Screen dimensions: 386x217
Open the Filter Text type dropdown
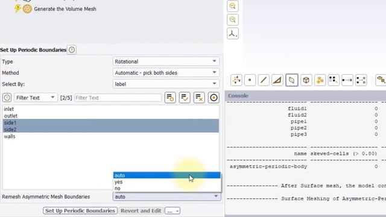click(36, 98)
